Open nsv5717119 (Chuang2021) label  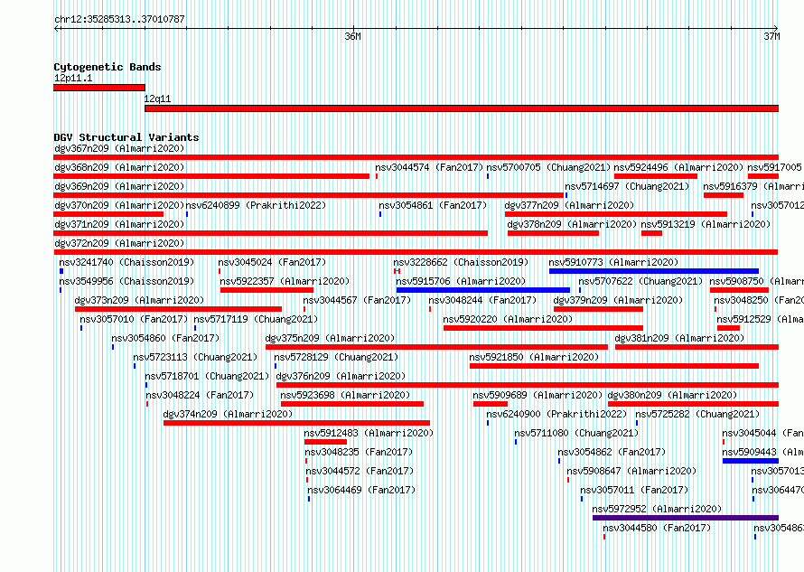tap(256, 319)
